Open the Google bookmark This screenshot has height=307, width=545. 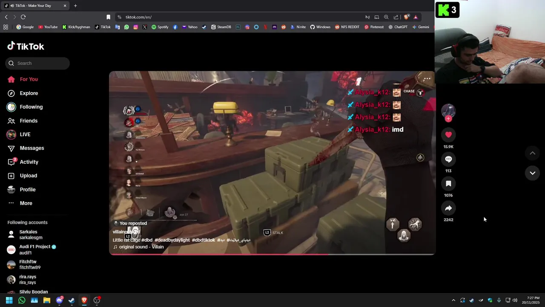pos(25,27)
